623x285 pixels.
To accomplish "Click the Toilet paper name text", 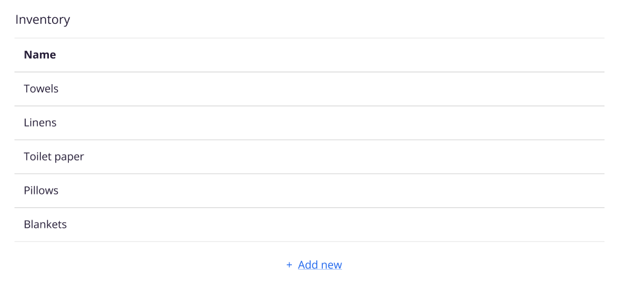I will 54,157.
